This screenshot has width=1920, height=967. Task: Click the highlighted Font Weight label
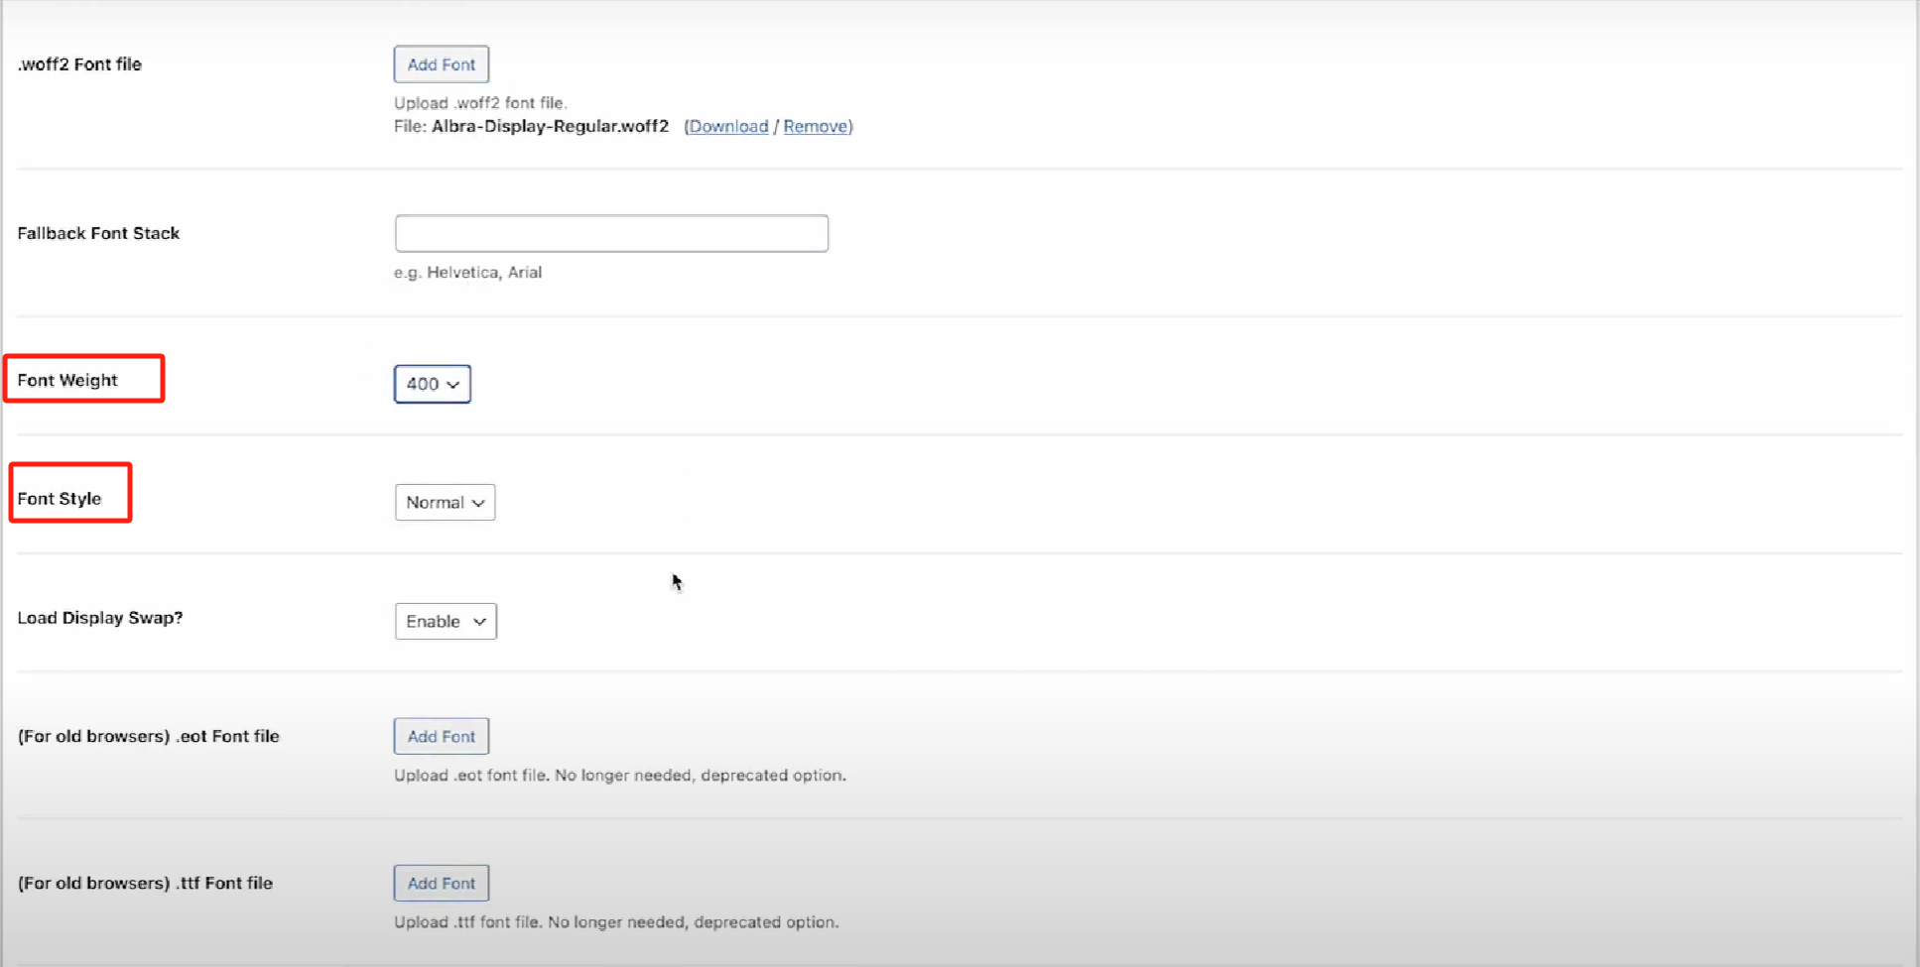pyautogui.click(x=67, y=380)
